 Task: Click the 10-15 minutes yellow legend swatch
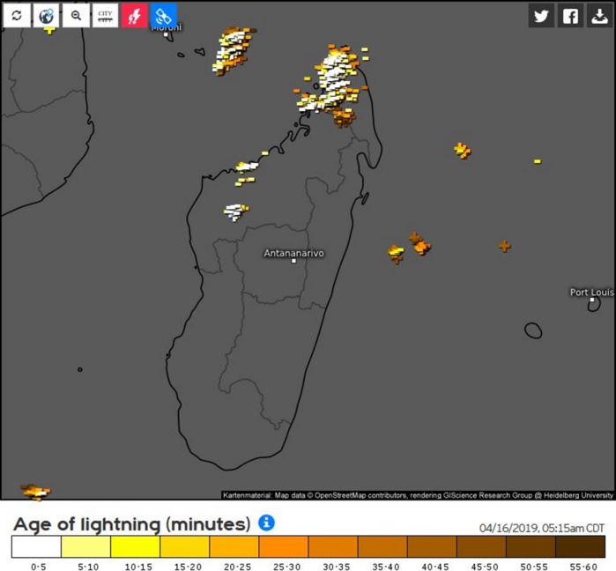135,547
